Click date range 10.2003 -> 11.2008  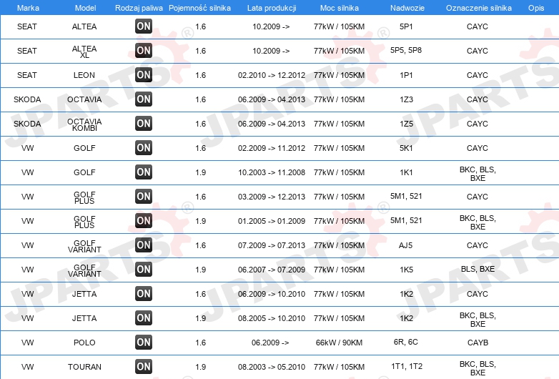tap(272, 172)
